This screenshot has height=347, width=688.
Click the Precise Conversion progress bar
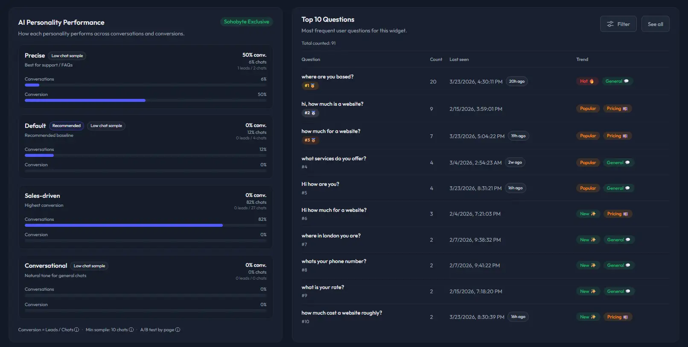[x=146, y=101]
